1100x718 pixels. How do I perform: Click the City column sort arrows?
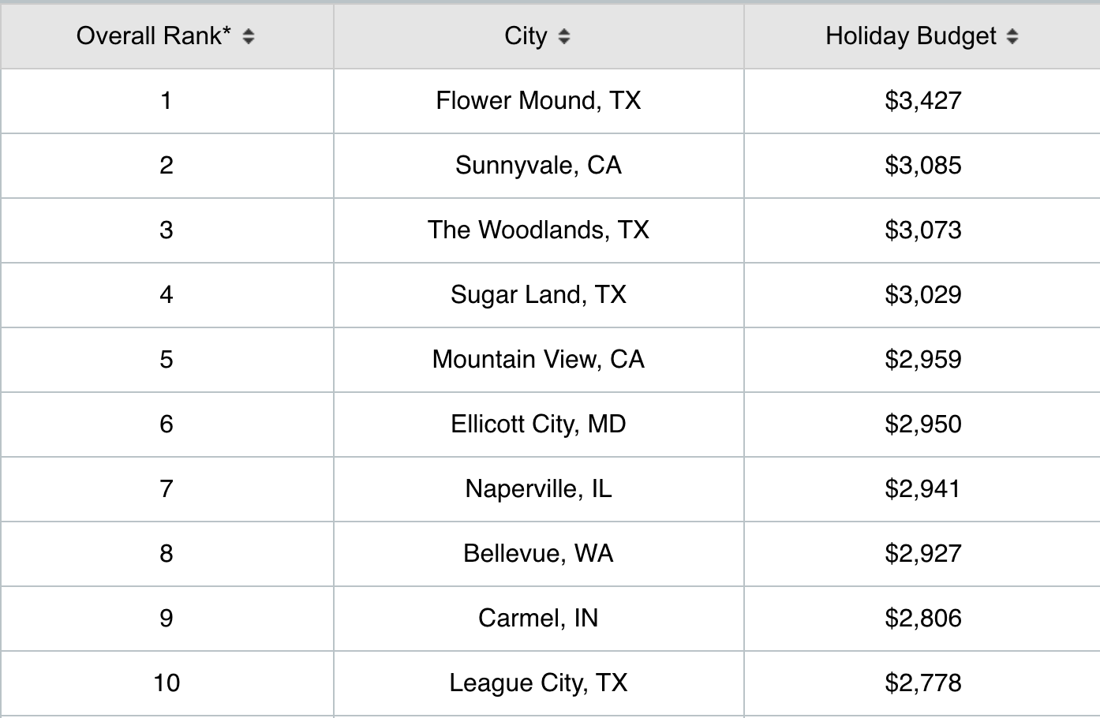tap(563, 36)
